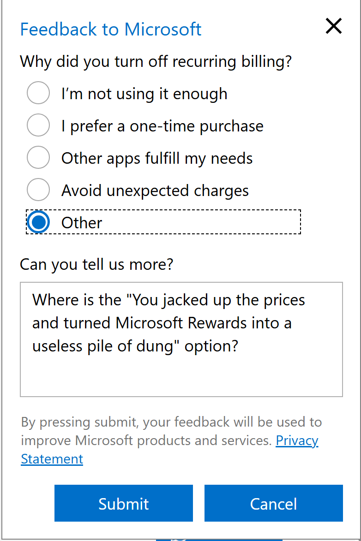Click the "I prefer a one-time purchase" label

pyautogui.click(x=162, y=126)
